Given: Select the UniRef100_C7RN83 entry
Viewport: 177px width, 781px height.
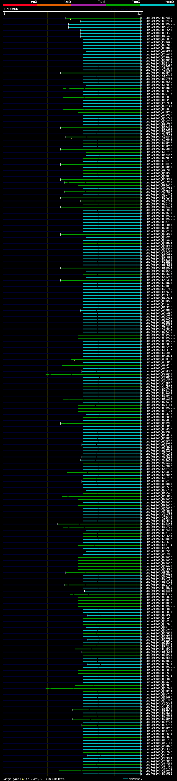Looking at the screenshot, I should coord(158,377).
